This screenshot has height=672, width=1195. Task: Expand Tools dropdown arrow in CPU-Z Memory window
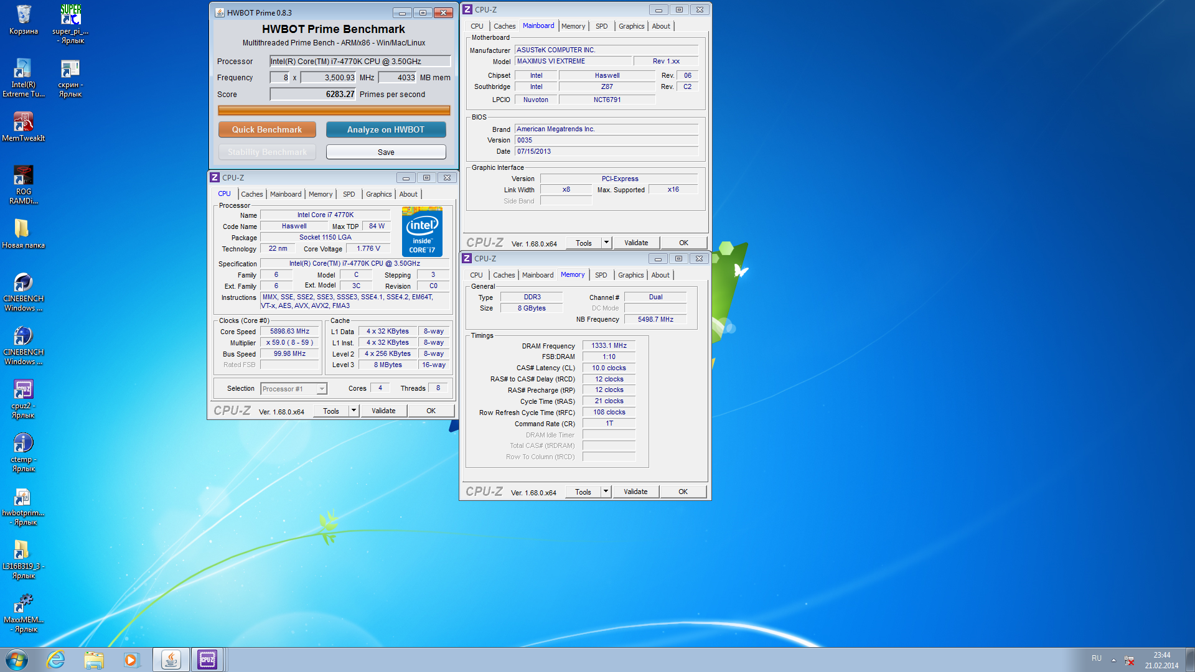coord(606,492)
